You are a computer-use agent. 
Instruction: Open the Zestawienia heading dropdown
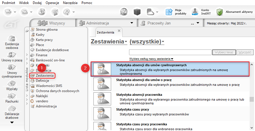(x=109, y=42)
